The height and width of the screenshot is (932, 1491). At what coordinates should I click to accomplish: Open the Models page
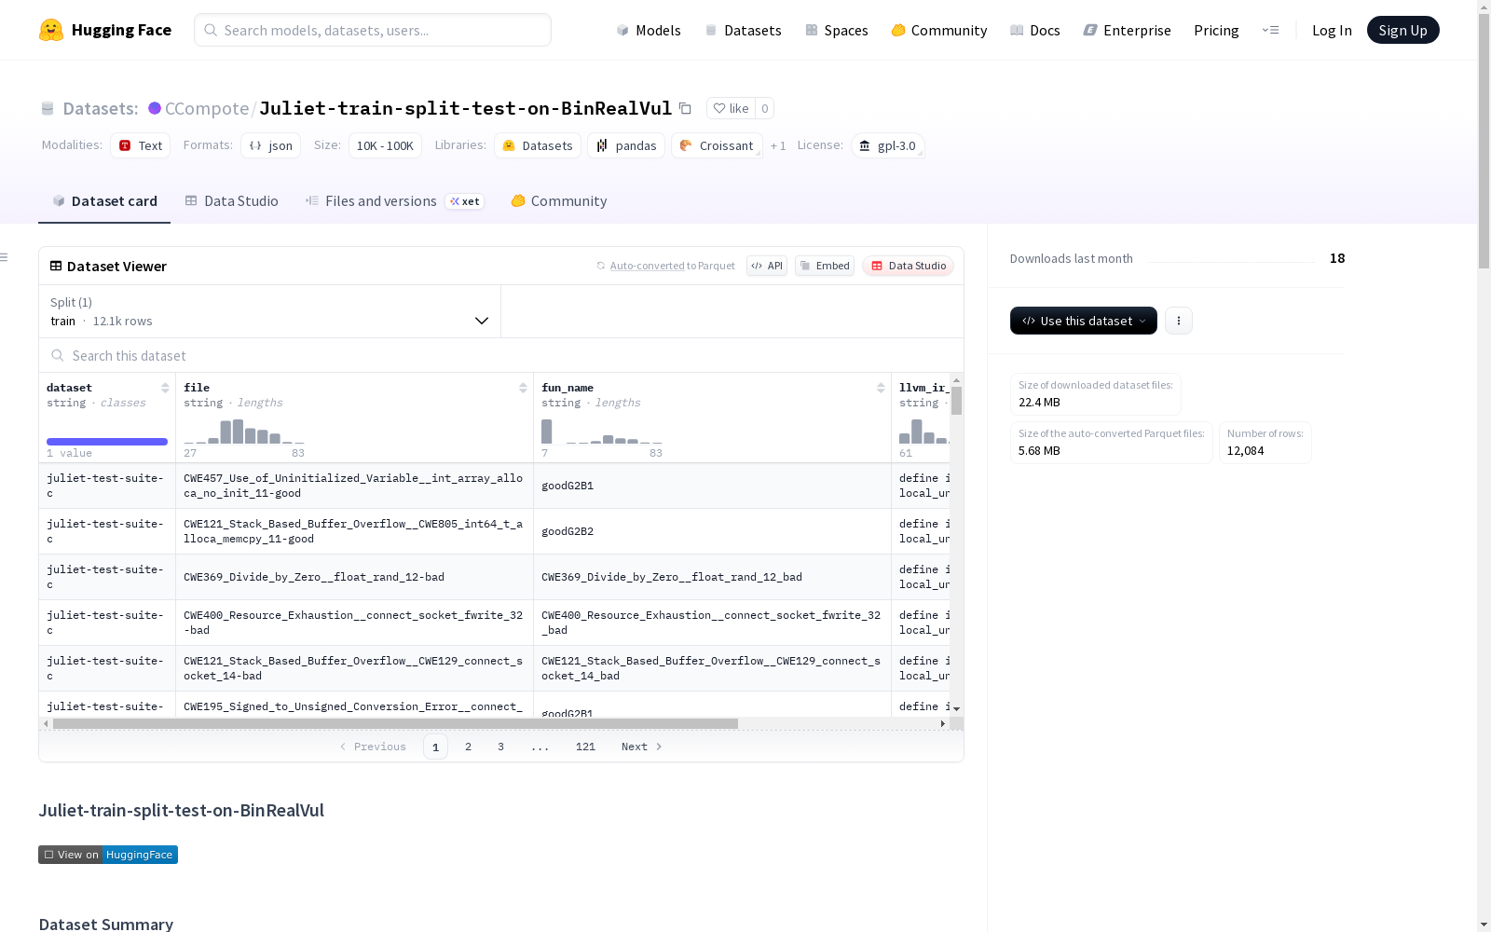coord(649,30)
